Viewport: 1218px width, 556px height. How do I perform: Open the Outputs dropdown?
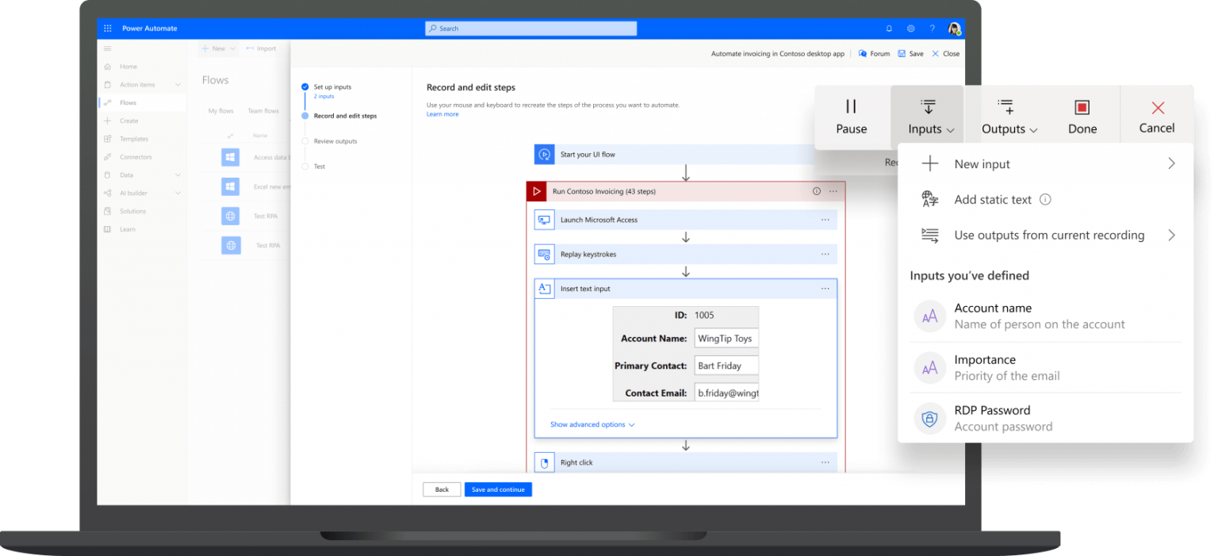1008,121
